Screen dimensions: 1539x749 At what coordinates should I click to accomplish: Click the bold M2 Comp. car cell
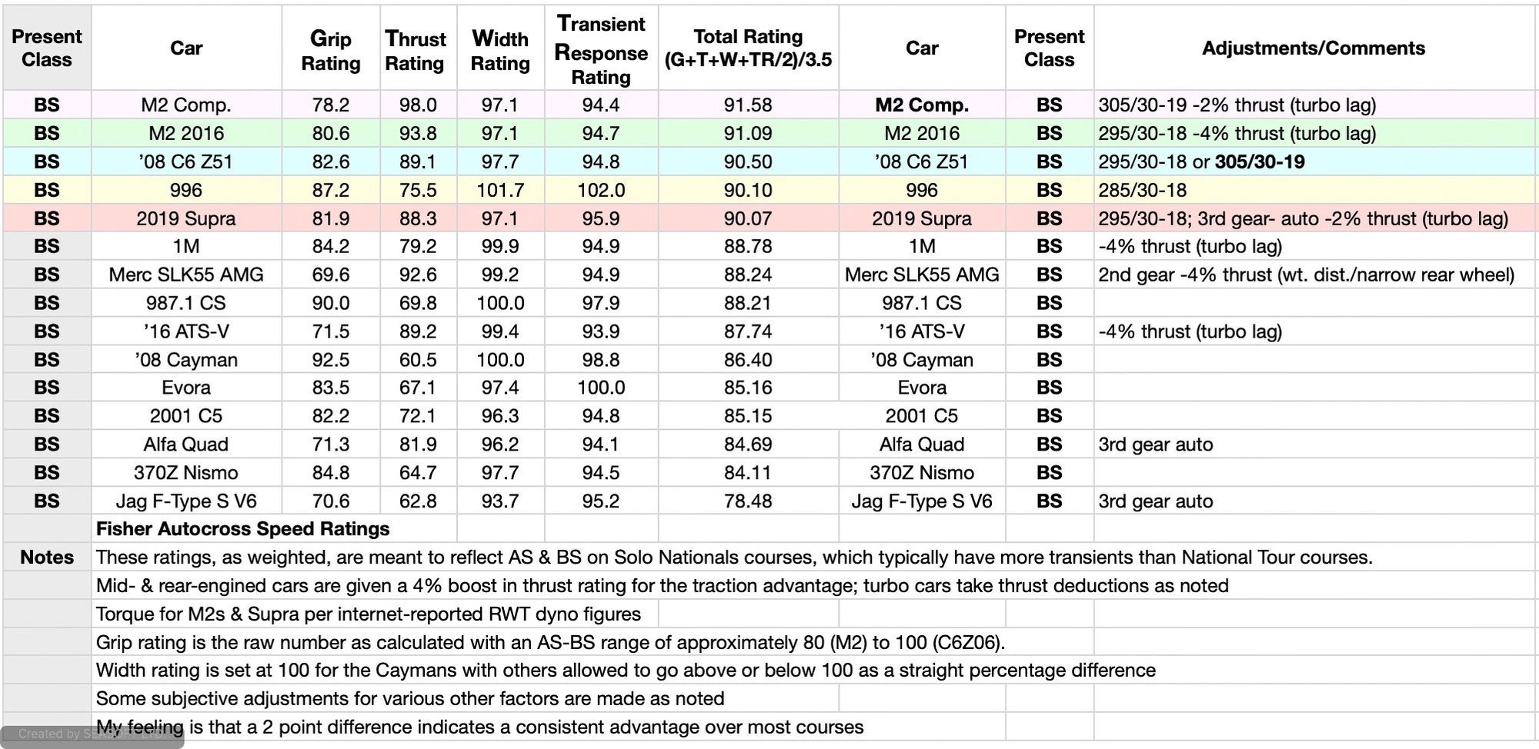click(x=921, y=105)
